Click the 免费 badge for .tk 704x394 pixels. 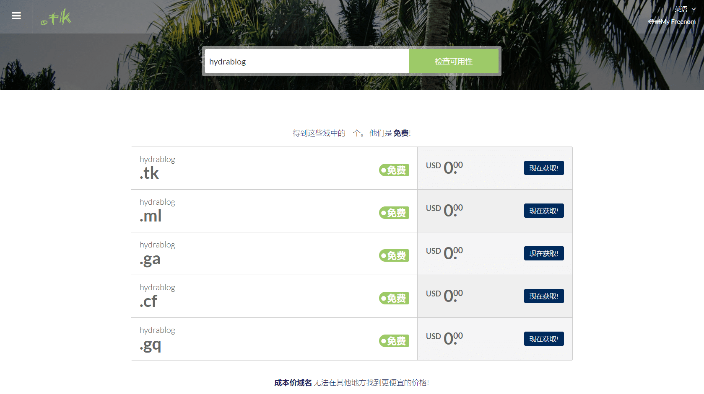tap(394, 170)
